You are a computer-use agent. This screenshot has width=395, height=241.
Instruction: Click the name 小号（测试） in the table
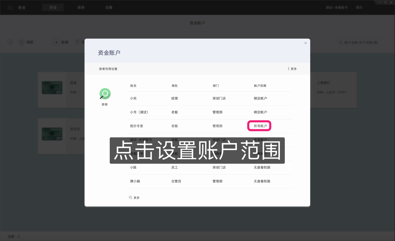point(139,112)
